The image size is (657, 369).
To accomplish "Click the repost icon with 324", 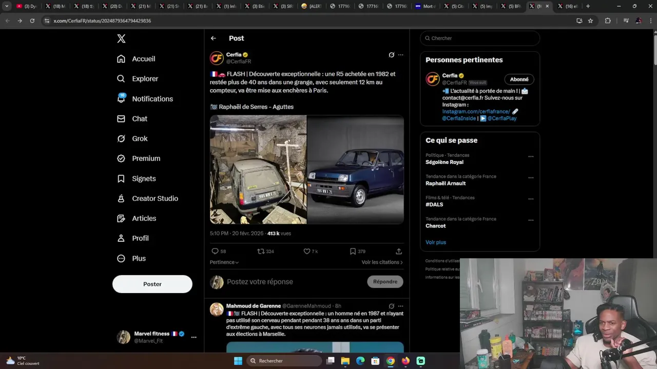I will pos(265,251).
